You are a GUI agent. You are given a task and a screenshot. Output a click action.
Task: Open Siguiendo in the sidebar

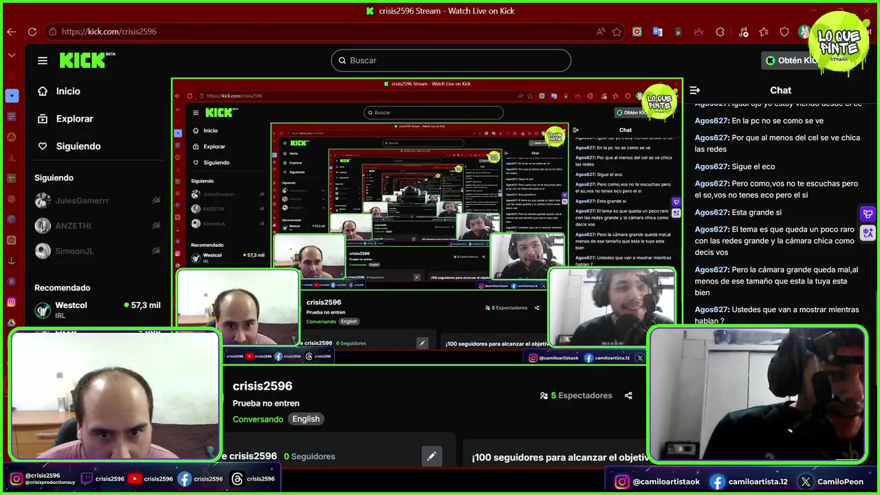point(69,146)
